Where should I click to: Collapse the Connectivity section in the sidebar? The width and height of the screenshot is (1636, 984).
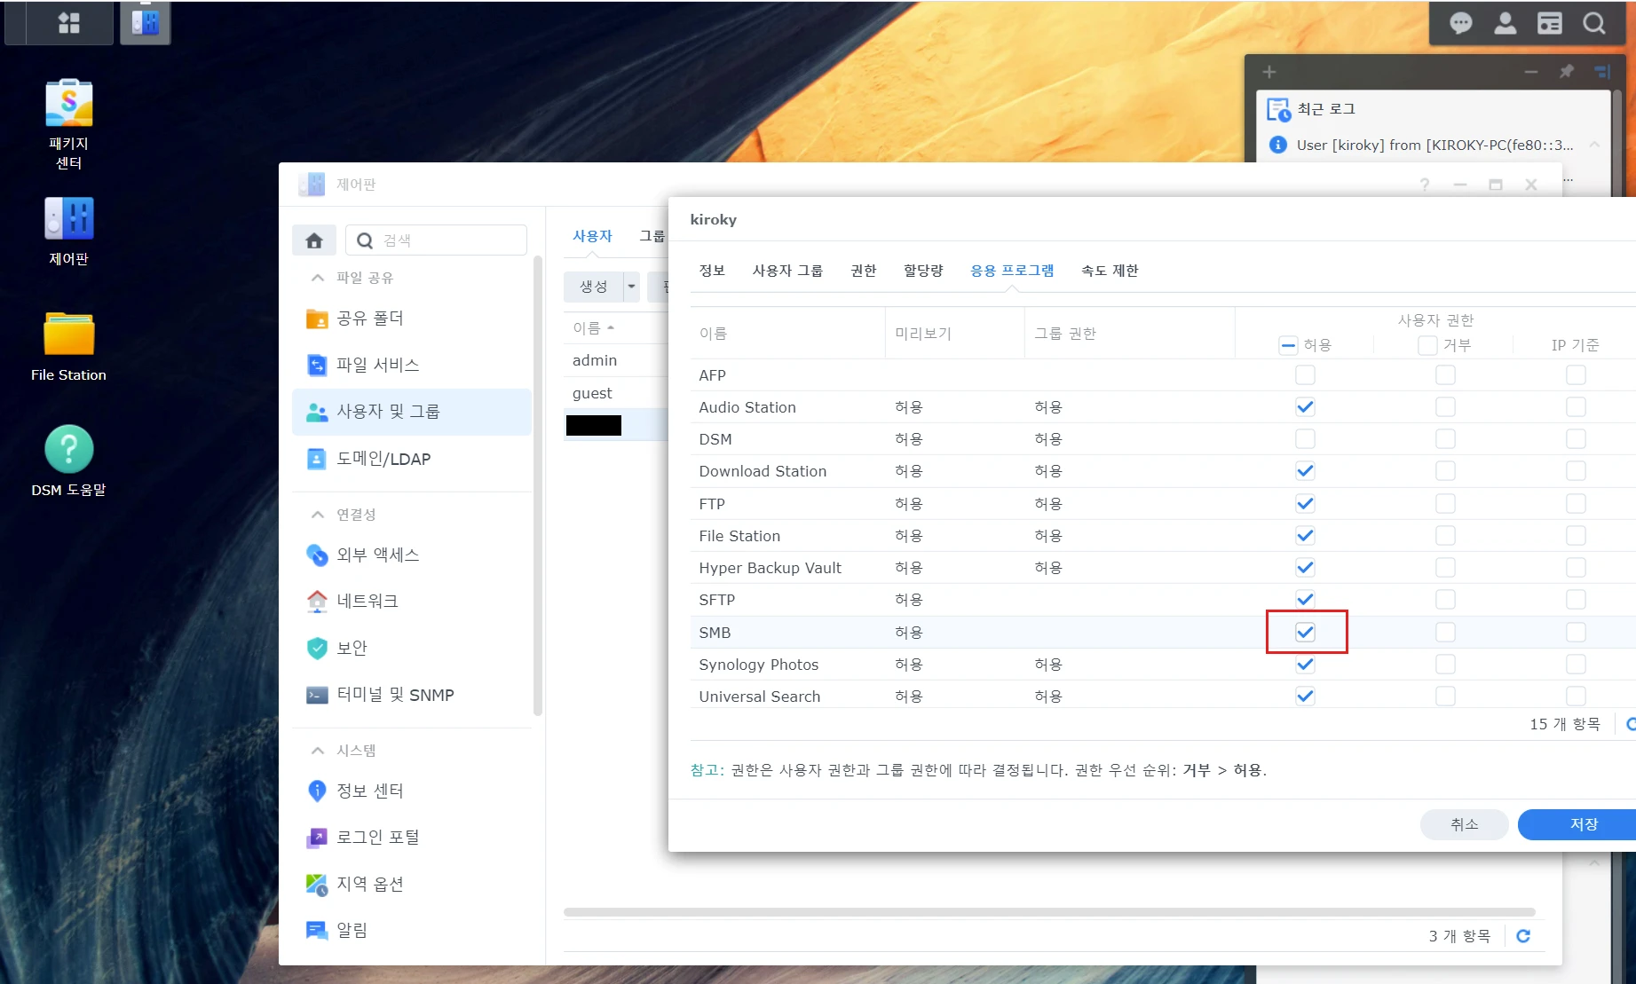click(x=318, y=515)
